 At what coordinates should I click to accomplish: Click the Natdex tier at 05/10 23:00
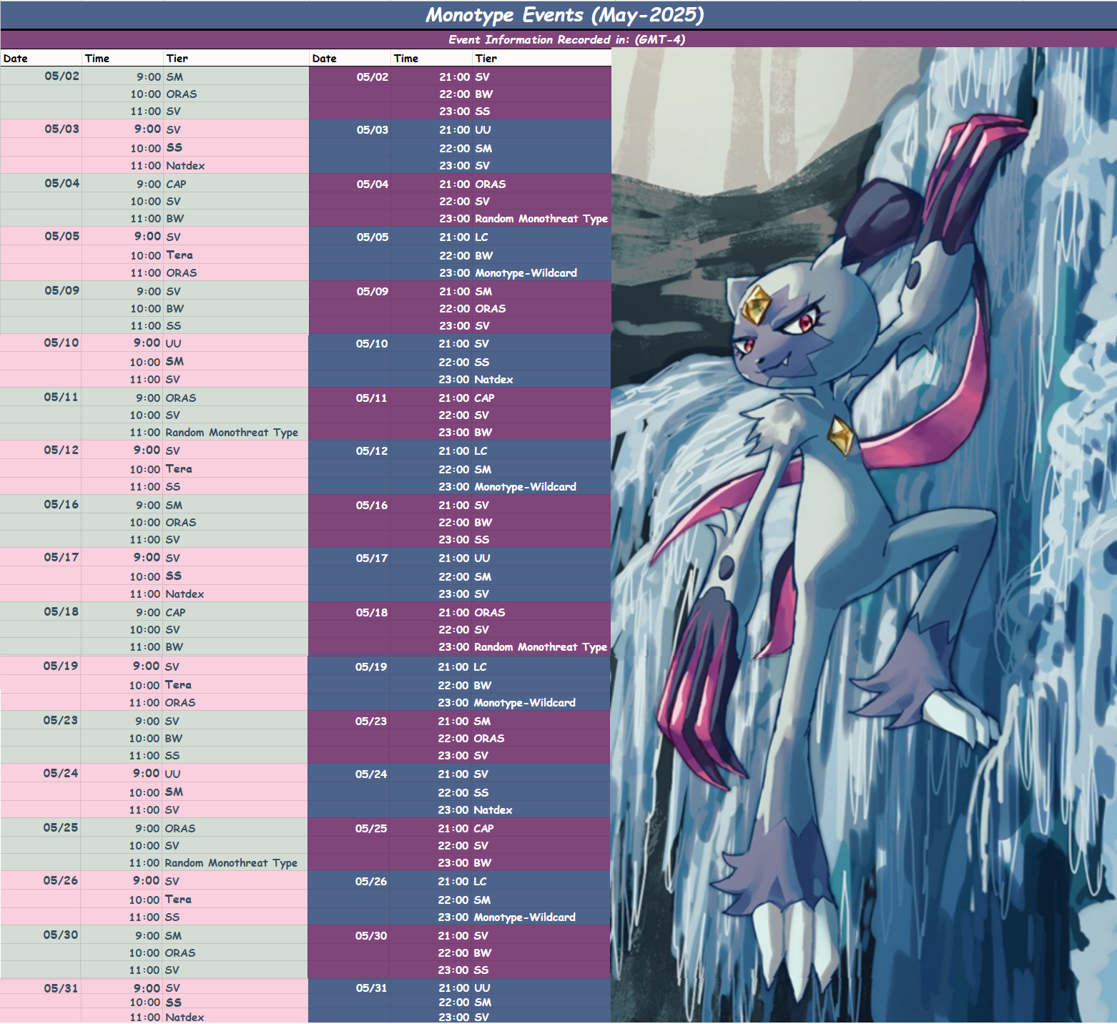coord(494,379)
